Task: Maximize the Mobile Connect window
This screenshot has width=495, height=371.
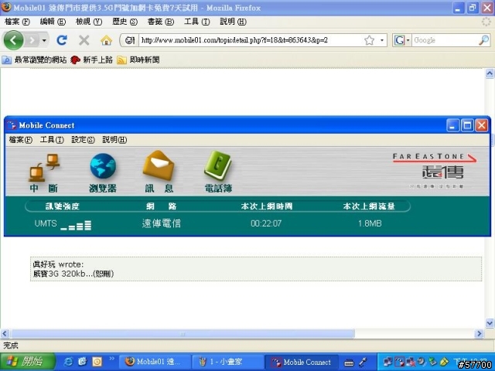Action: click(x=467, y=125)
